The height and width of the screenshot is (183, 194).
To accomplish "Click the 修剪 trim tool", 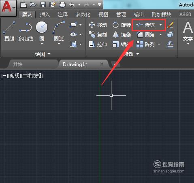I will click(x=145, y=25).
